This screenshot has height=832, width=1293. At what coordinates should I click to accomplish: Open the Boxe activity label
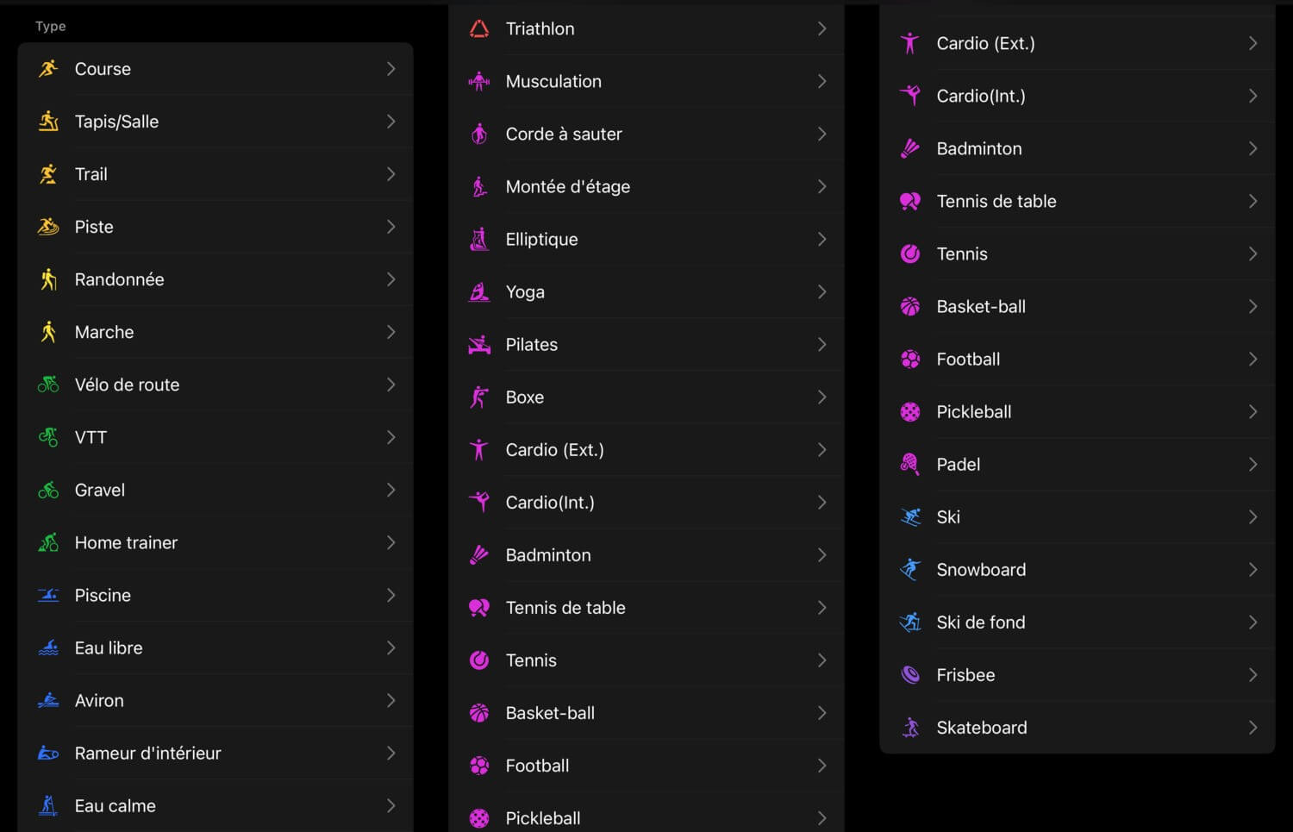pos(524,397)
